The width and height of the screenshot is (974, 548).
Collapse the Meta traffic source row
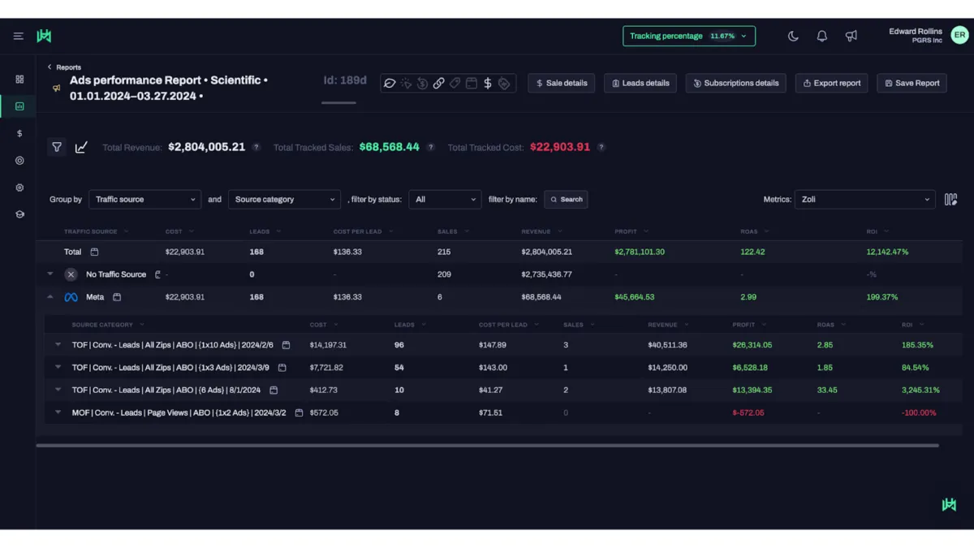coord(50,297)
